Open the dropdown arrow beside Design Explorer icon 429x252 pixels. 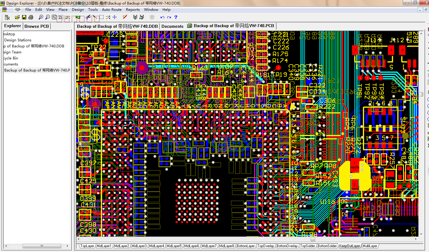point(17,9)
